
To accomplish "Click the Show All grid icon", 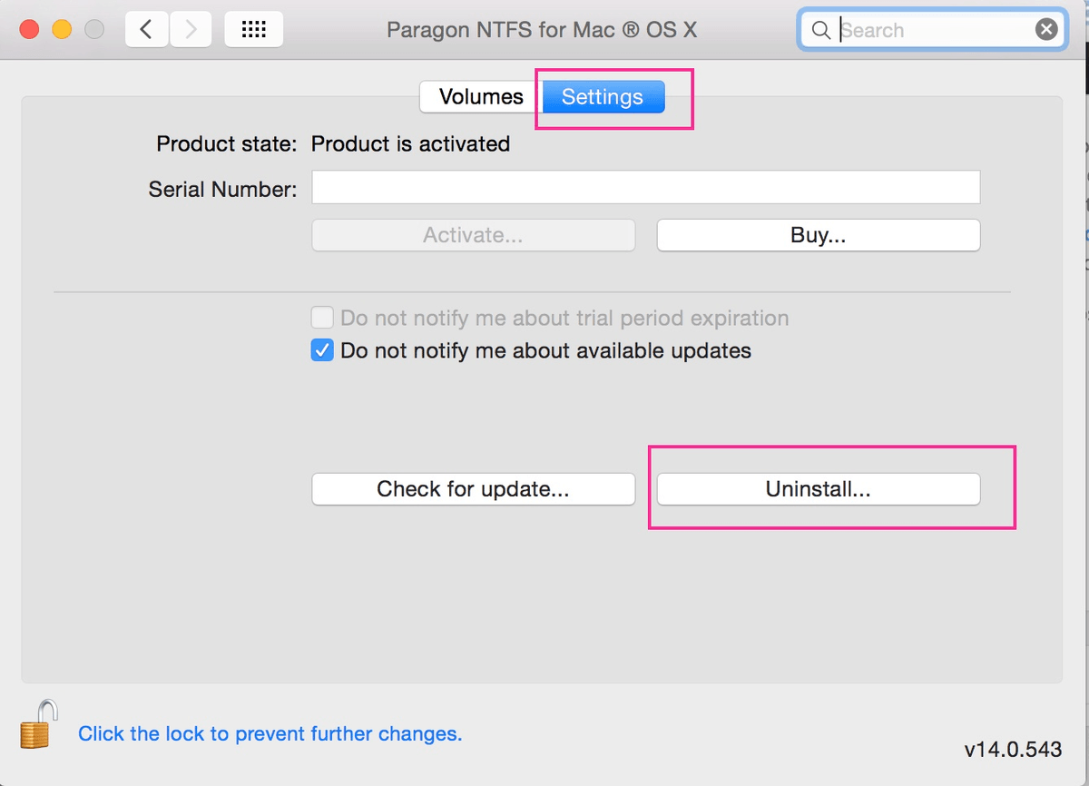I will click(x=253, y=28).
